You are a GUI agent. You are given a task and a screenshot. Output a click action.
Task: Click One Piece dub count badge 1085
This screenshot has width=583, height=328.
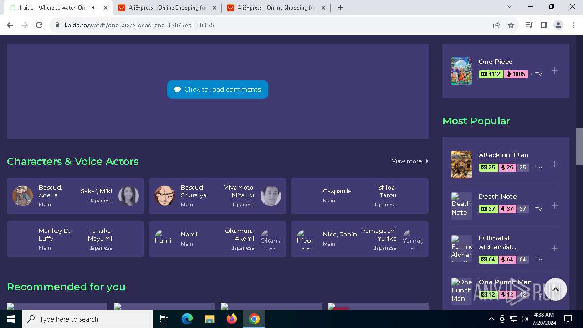pyautogui.click(x=516, y=74)
